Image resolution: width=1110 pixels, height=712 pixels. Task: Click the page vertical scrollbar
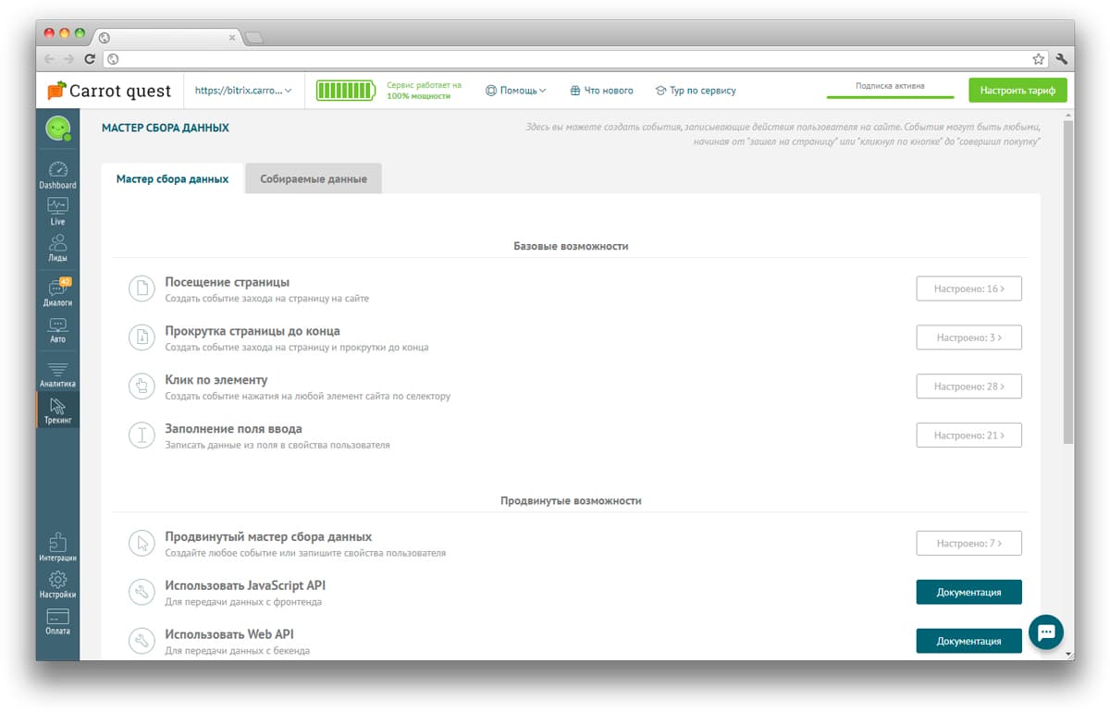click(x=1068, y=282)
